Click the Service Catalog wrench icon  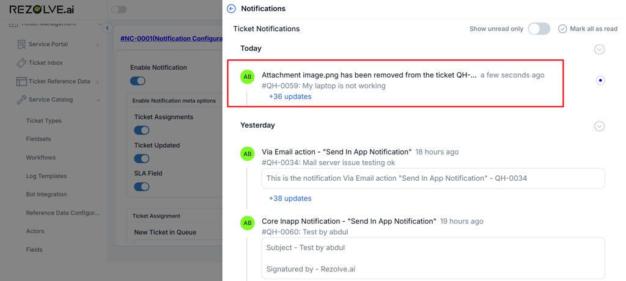point(21,100)
